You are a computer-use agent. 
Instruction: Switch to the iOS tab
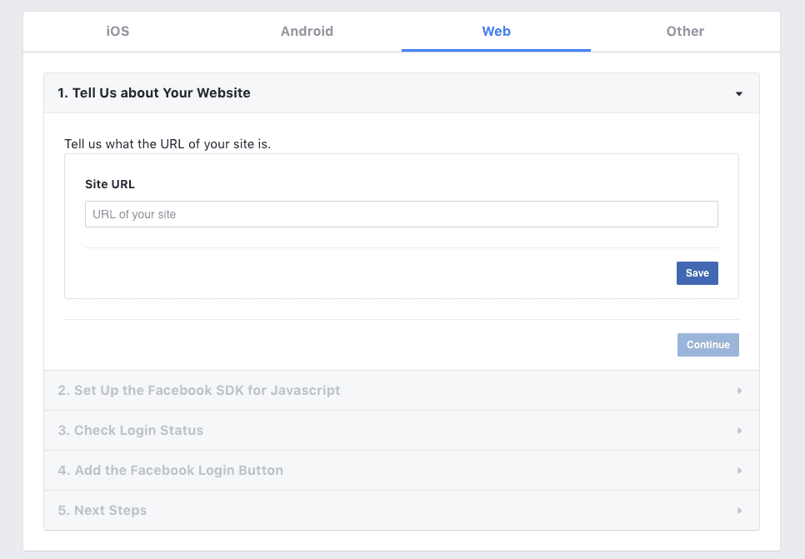pyautogui.click(x=117, y=32)
